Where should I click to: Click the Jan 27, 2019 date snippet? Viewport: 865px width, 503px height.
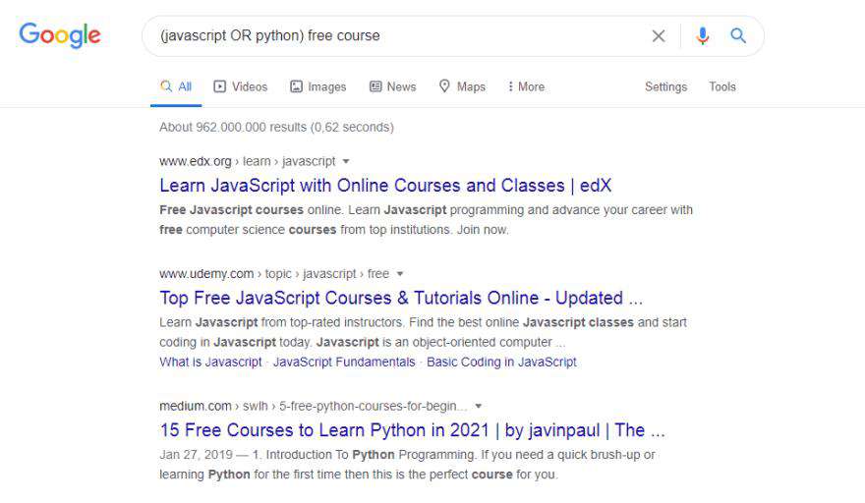(196, 455)
